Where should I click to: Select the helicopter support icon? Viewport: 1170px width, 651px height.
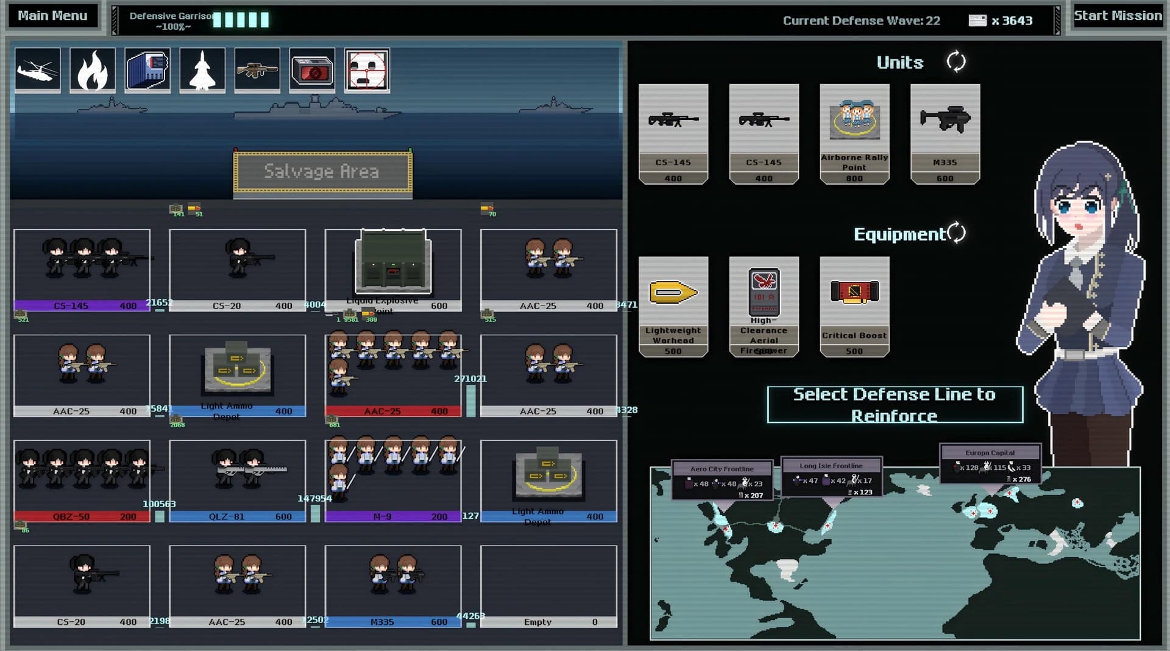(37, 70)
